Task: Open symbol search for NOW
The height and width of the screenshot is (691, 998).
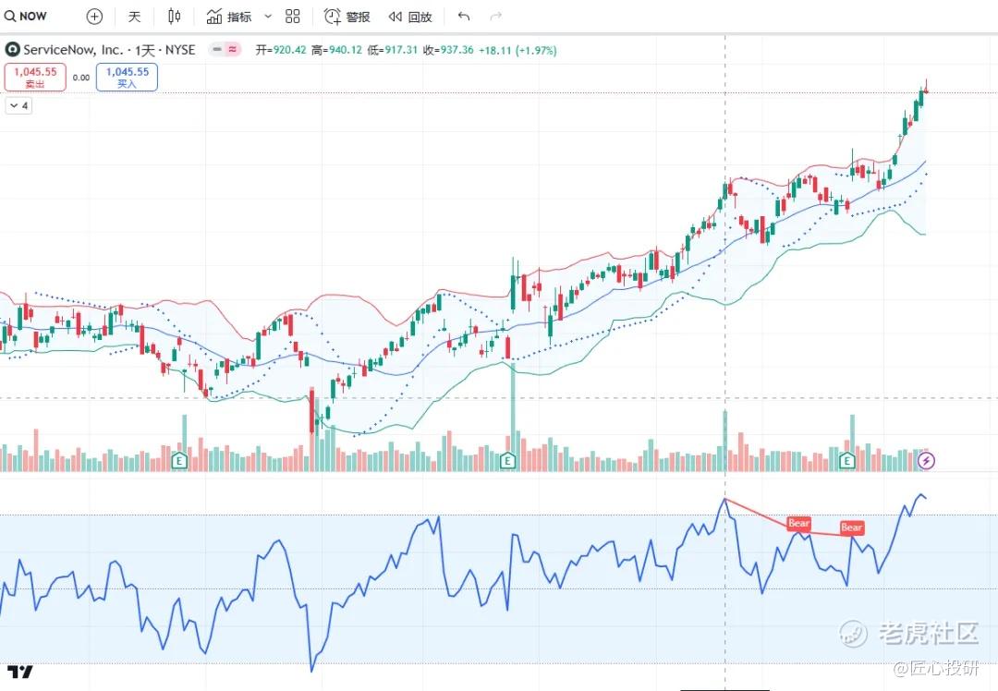Action: (x=27, y=17)
